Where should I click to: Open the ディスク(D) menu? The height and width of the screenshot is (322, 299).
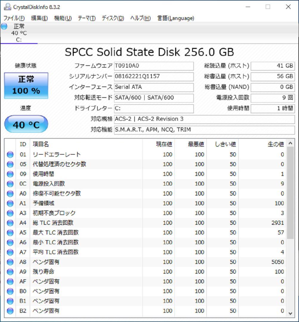tap(113, 18)
